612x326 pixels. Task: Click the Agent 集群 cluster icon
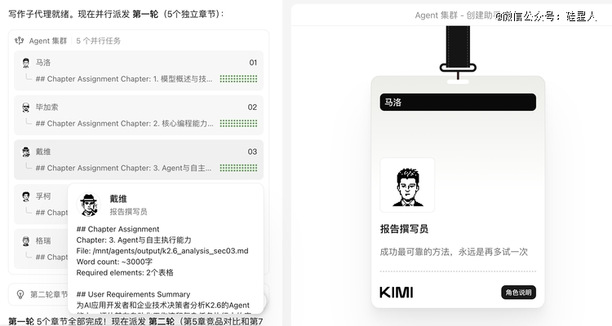(x=20, y=40)
